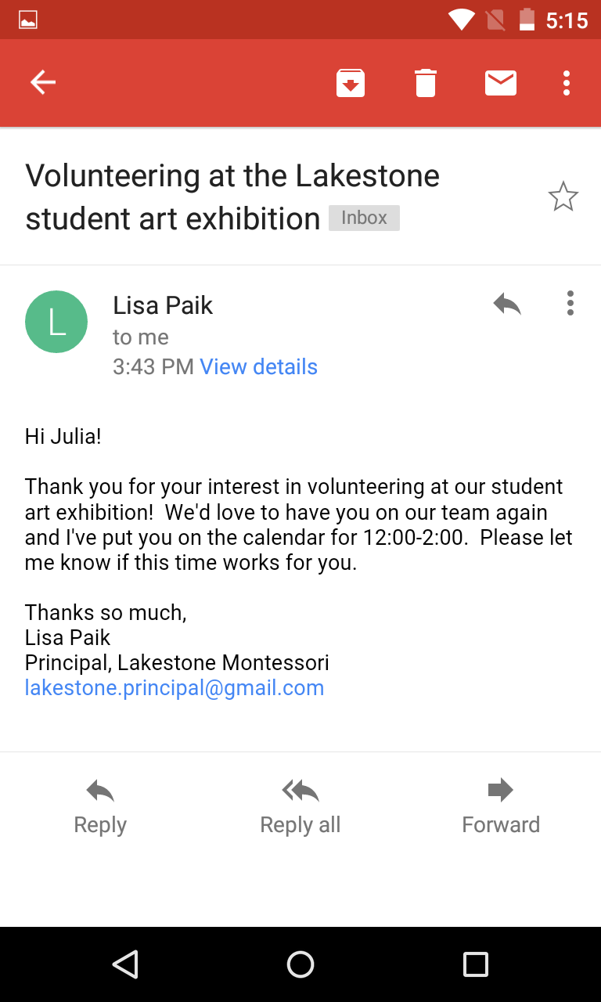Tap the sender name Lisa Paik
This screenshot has width=601, height=1002.
coord(163,305)
